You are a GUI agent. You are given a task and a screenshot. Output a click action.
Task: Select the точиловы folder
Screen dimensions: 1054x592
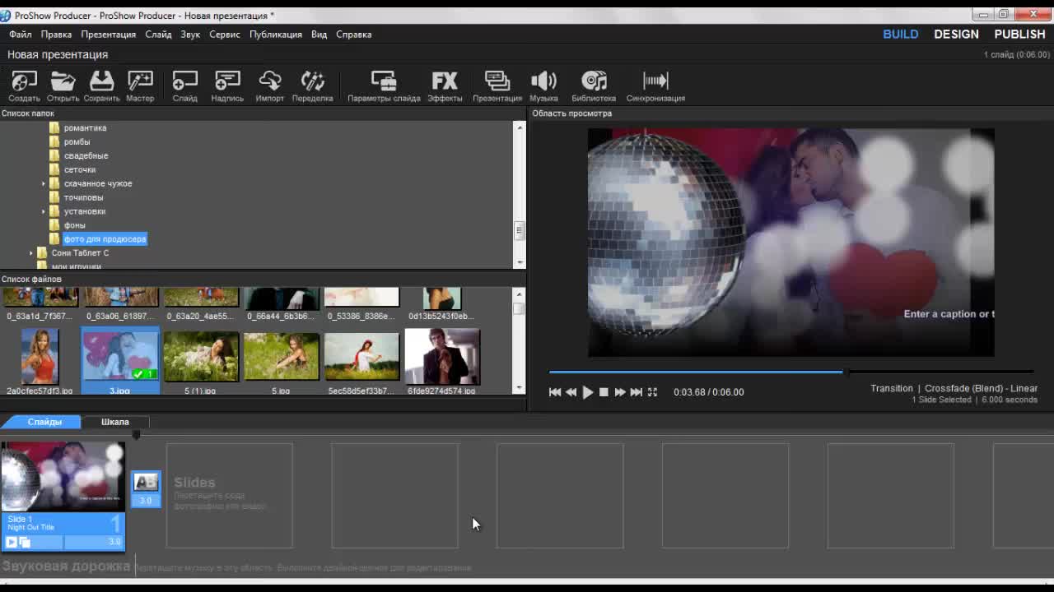click(83, 197)
